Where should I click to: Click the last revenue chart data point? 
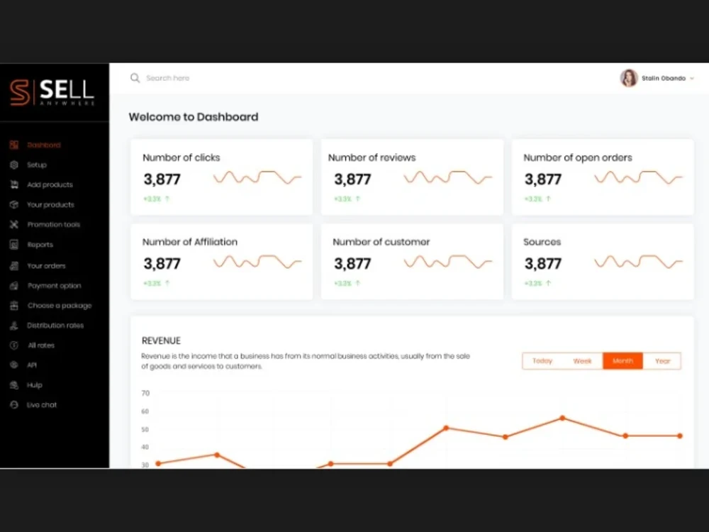[680, 436]
